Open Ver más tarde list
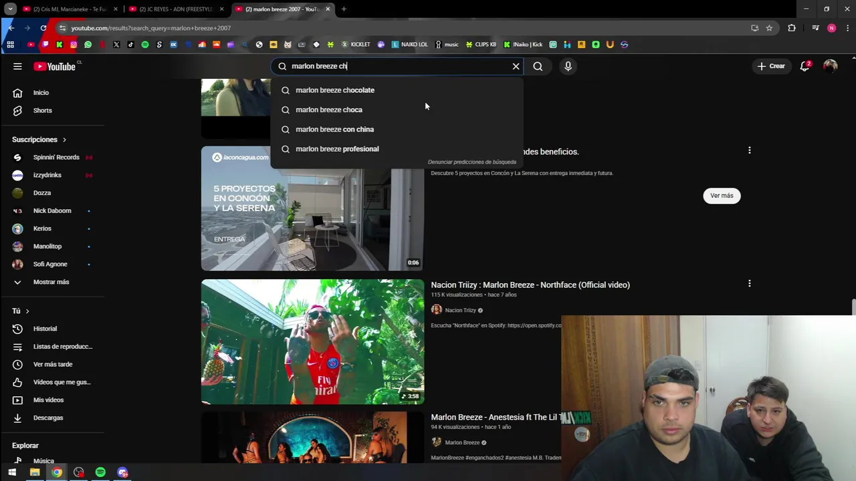Image resolution: width=856 pixels, height=481 pixels. (x=52, y=364)
